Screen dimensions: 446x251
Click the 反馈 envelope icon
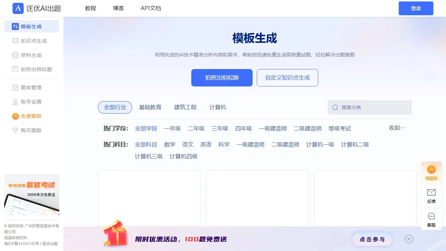point(431,192)
